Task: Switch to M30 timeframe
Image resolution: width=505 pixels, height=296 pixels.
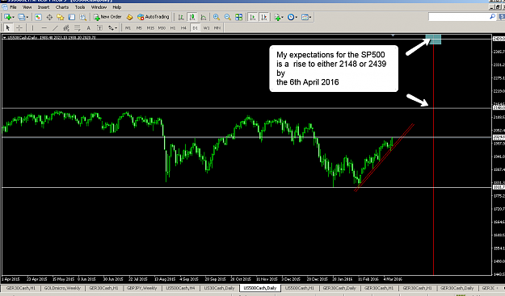Action: click(162, 28)
